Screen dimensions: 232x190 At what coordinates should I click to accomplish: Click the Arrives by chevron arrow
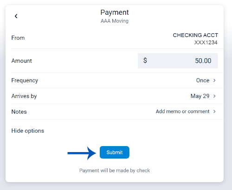pyautogui.click(x=214, y=96)
